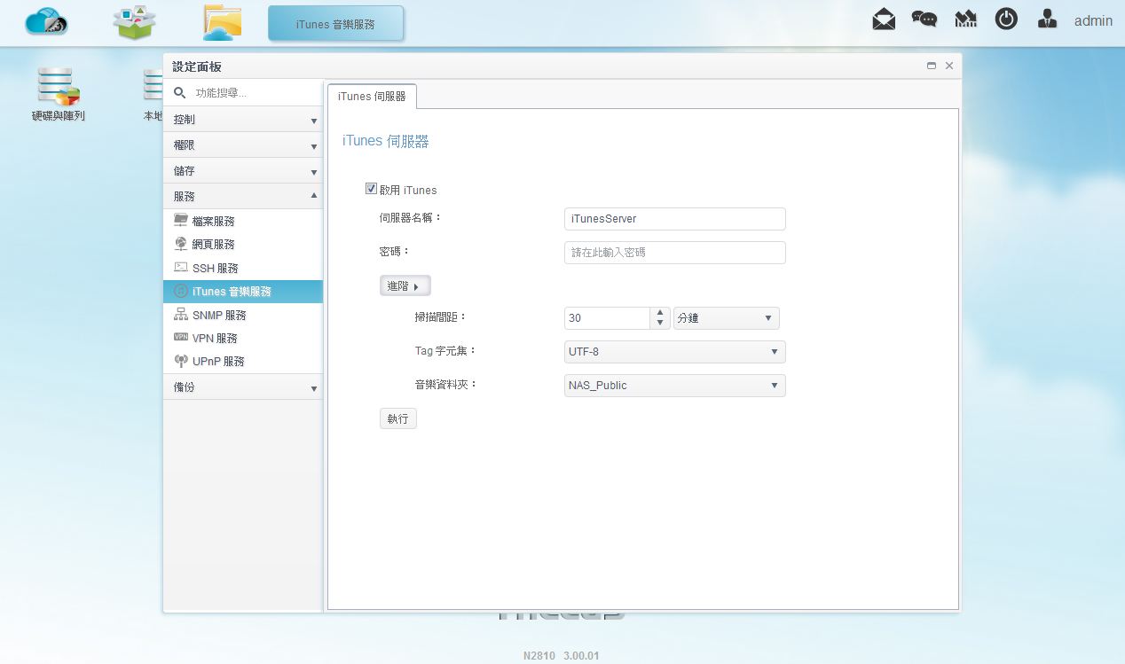Select UPnP 服務 in sidebar
This screenshot has width=1125, height=664.
click(243, 362)
